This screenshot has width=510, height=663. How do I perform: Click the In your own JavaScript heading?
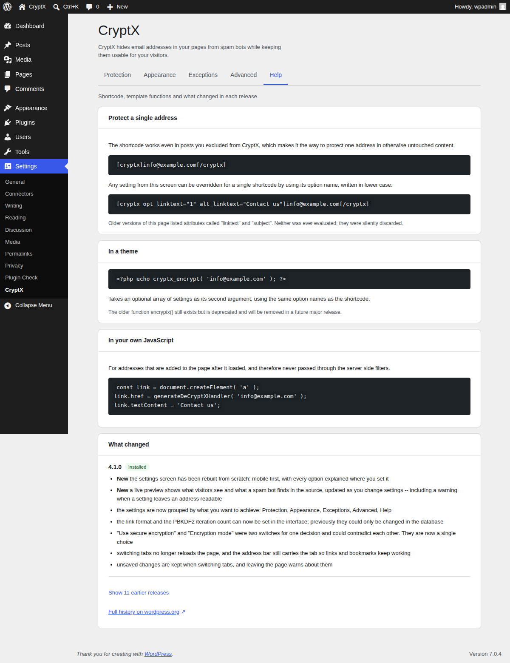click(141, 340)
